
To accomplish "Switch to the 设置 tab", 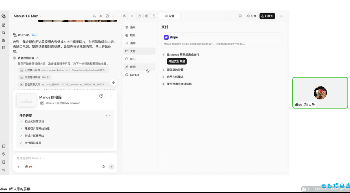I will click(169, 16).
